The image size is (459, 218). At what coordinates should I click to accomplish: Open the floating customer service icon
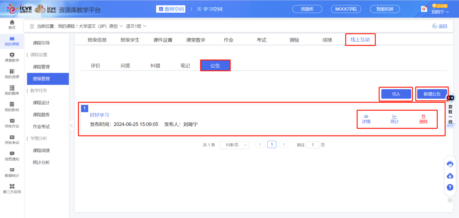tap(450, 164)
